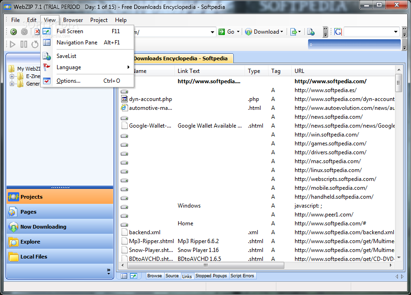Open the Download button dropdown arrow
This screenshot has width=411, height=295.
click(x=282, y=32)
